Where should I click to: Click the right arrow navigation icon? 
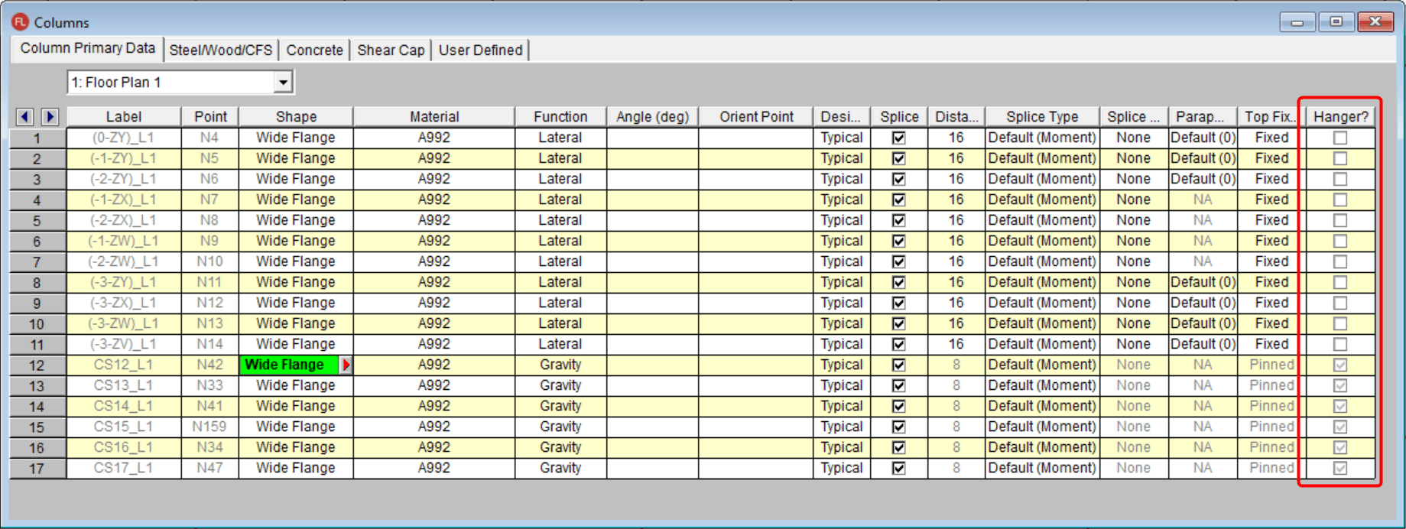click(x=50, y=117)
